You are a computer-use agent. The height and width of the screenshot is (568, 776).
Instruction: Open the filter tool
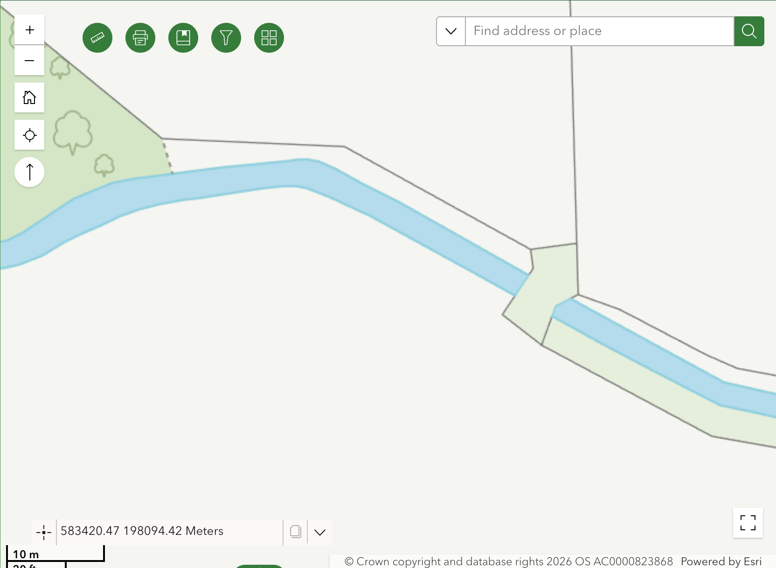[x=226, y=38]
